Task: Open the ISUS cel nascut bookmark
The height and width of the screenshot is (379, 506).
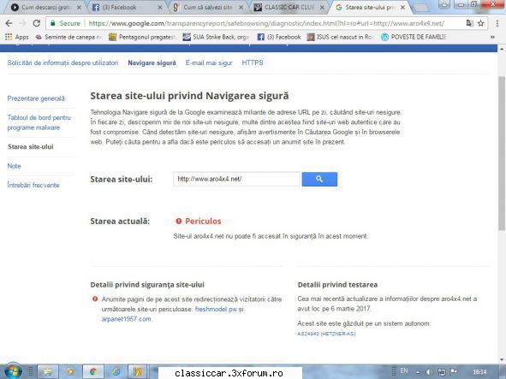Action: (341, 37)
